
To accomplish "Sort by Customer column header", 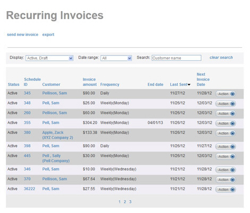I will [51, 85].
